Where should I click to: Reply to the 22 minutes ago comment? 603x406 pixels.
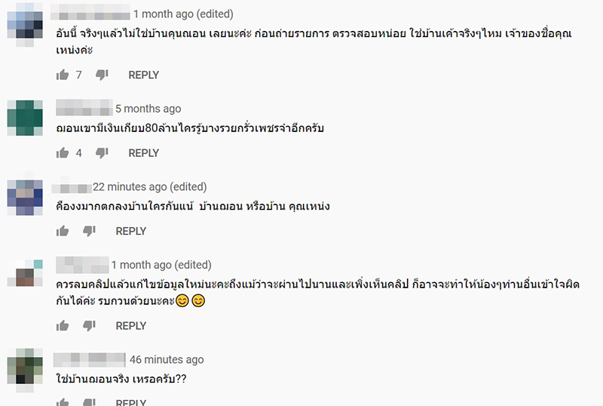pyautogui.click(x=130, y=232)
